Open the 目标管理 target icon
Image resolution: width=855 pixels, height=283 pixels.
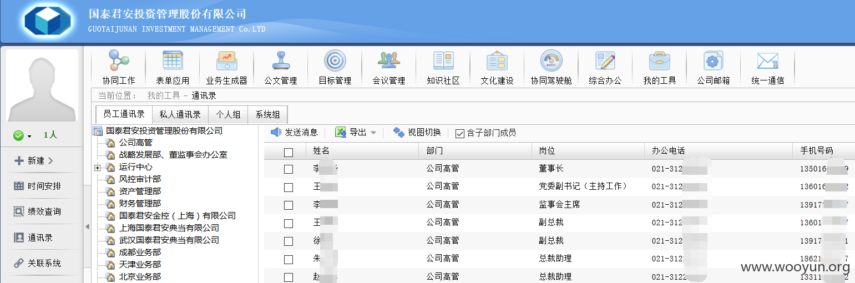click(x=335, y=60)
